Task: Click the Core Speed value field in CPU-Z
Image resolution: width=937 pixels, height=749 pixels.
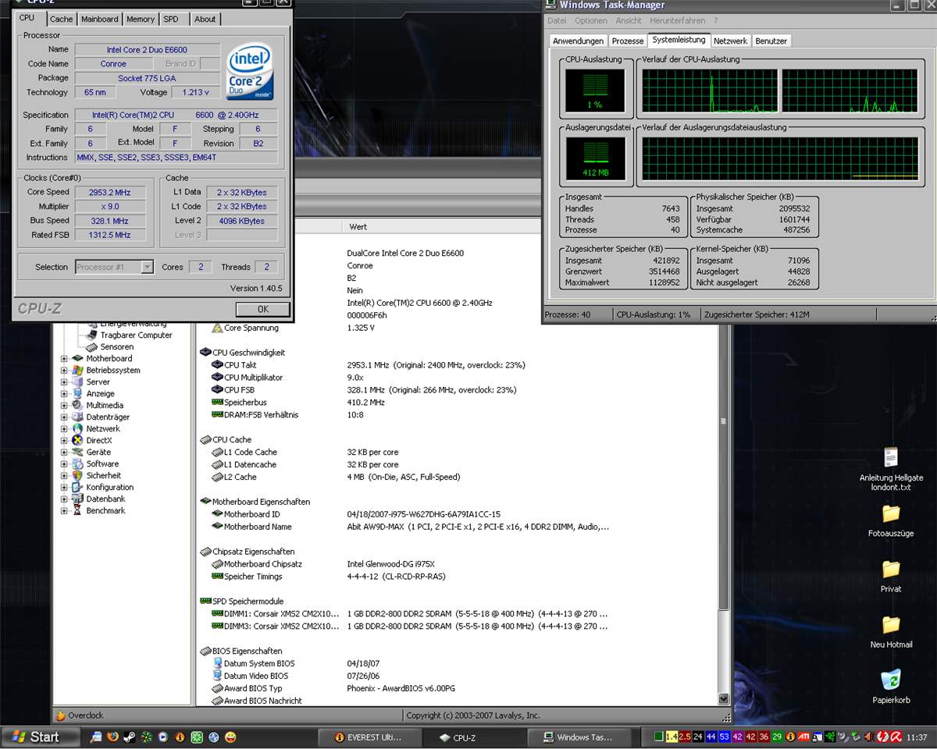Action: 109,192
